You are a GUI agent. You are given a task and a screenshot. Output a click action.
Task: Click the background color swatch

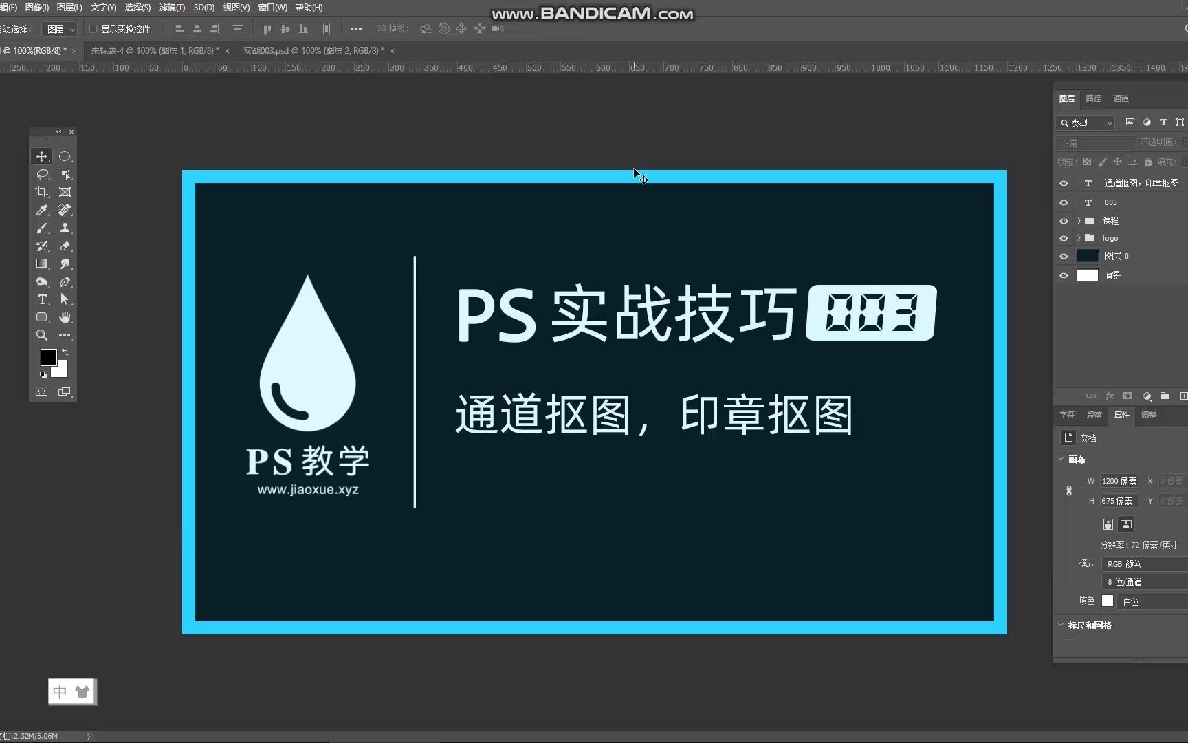click(x=61, y=371)
